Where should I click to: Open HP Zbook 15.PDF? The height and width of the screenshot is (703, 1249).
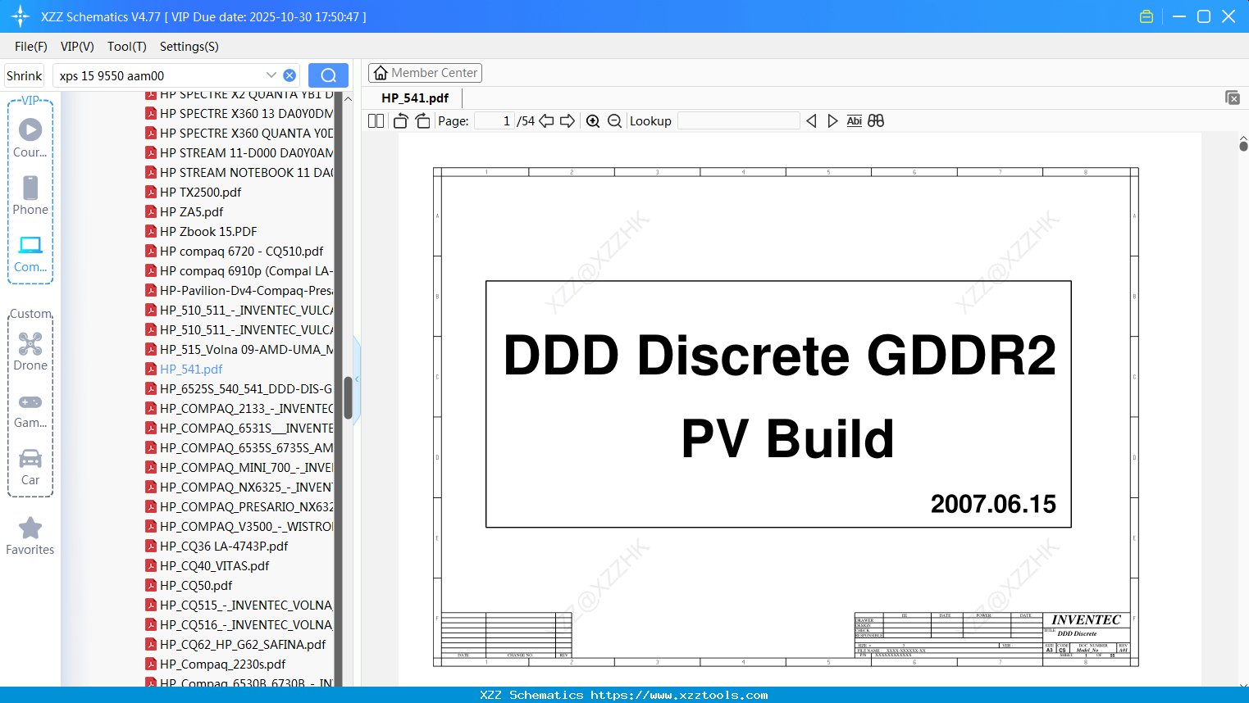201,232
